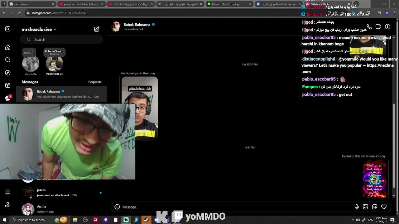Viewport: 399px width, 224px height.
Task: Click the taskbar clock and date
Action: coord(381,220)
